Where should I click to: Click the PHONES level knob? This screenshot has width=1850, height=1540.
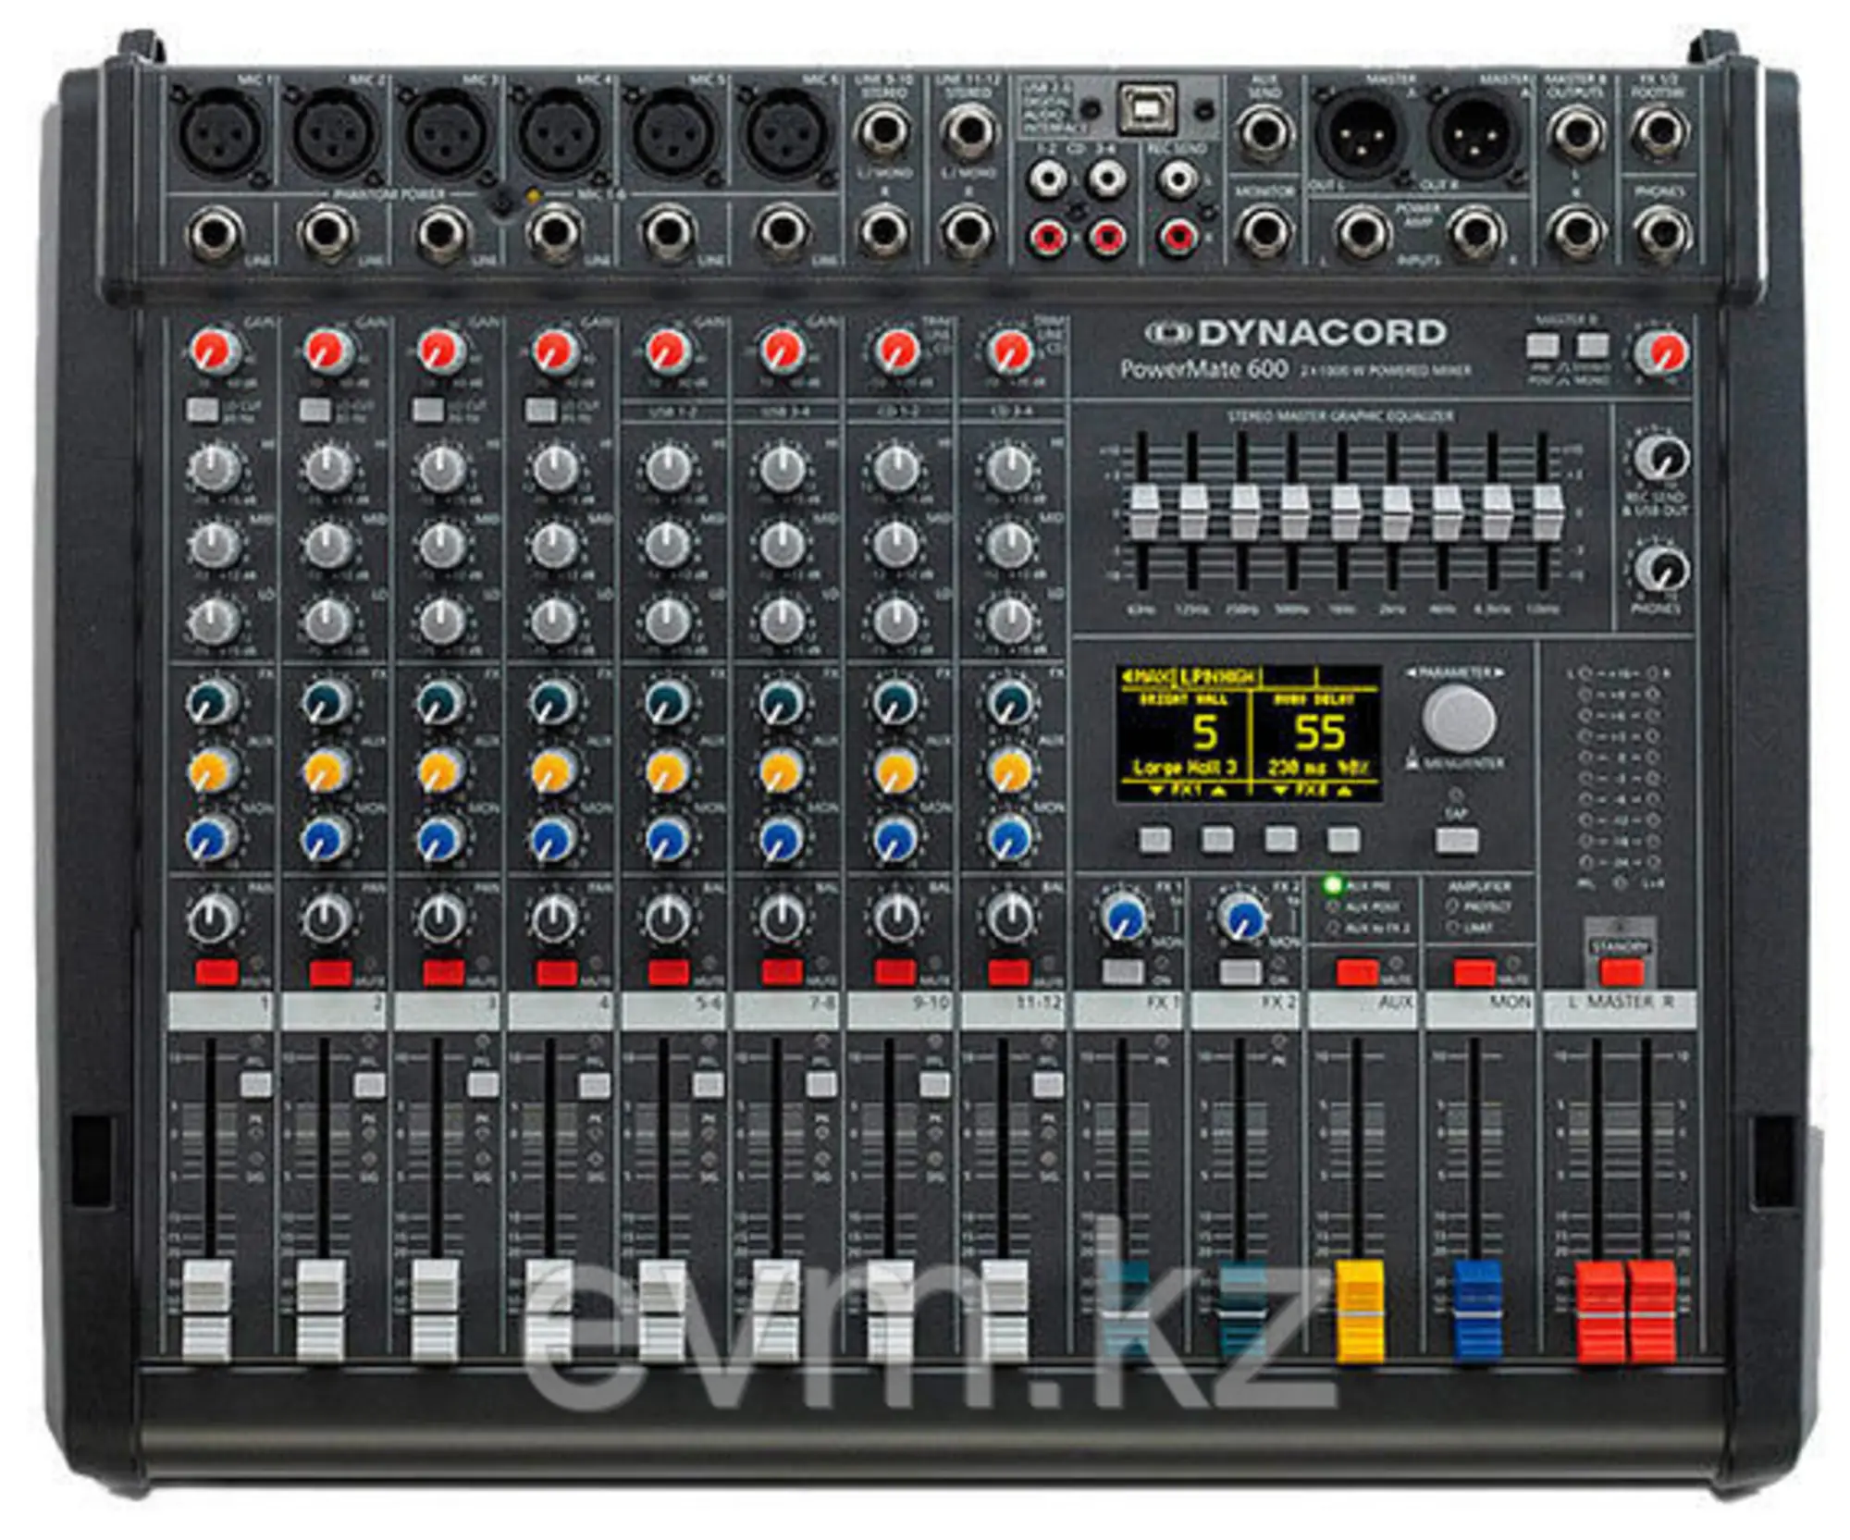[1661, 570]
